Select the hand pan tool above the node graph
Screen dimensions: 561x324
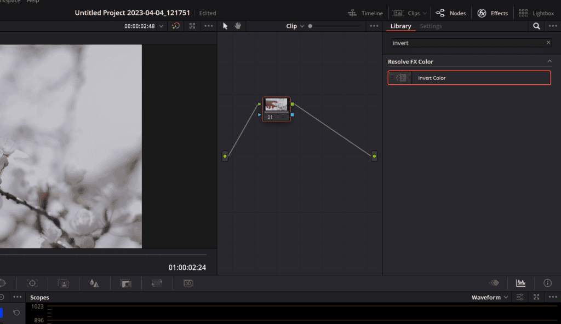click(x=239, y=25)
